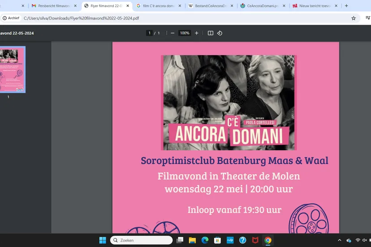Click the PDF page number field
The height and width of the screenshot is (247, 371).
[149, 33]
